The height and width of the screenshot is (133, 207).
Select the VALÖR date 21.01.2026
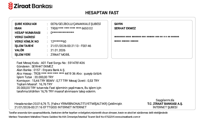[x=58, y=50]
